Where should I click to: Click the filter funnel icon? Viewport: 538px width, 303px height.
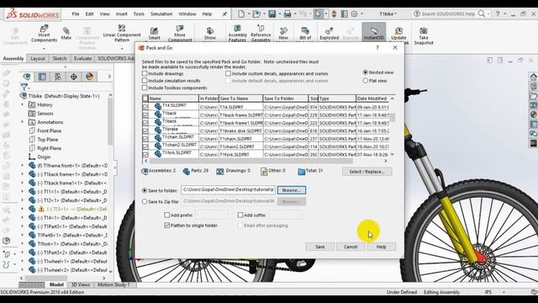pyautogui.click(x=24, y=87)
